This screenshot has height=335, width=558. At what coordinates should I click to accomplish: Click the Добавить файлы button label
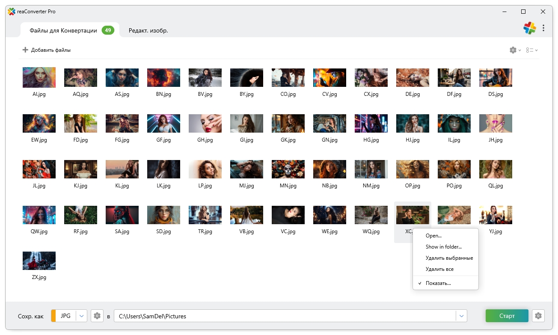point(50,50)
